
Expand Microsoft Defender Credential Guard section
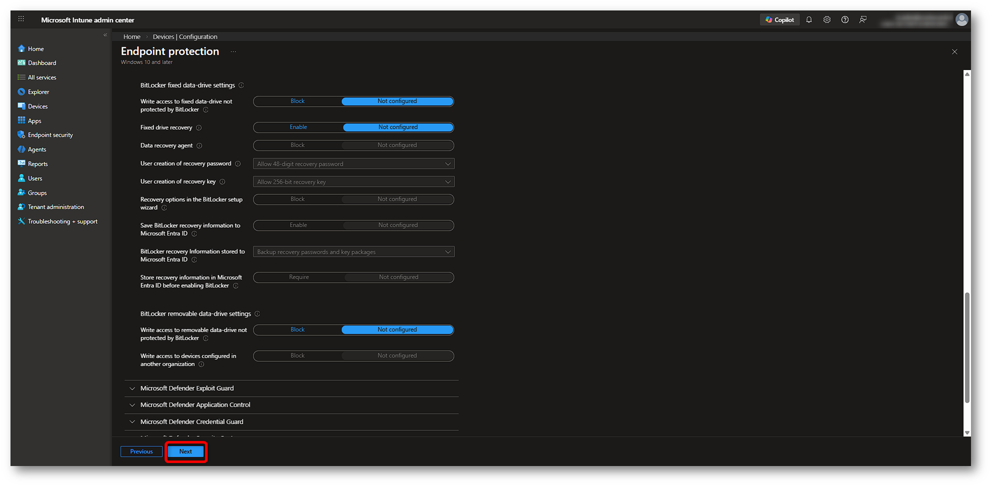click(291, 422)
